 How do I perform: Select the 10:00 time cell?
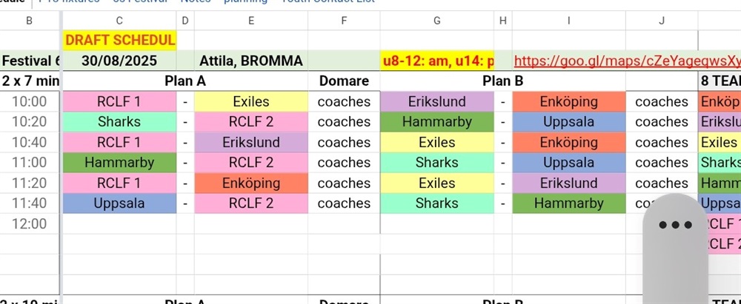(30, 101)
